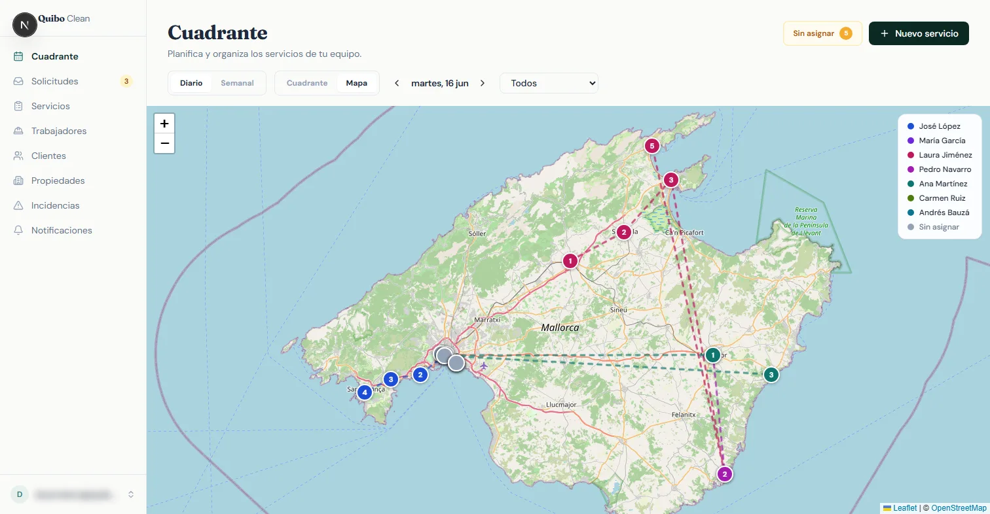
Task: Switch to Diario view
Action: pyautogui.click(x=191, y=83)
